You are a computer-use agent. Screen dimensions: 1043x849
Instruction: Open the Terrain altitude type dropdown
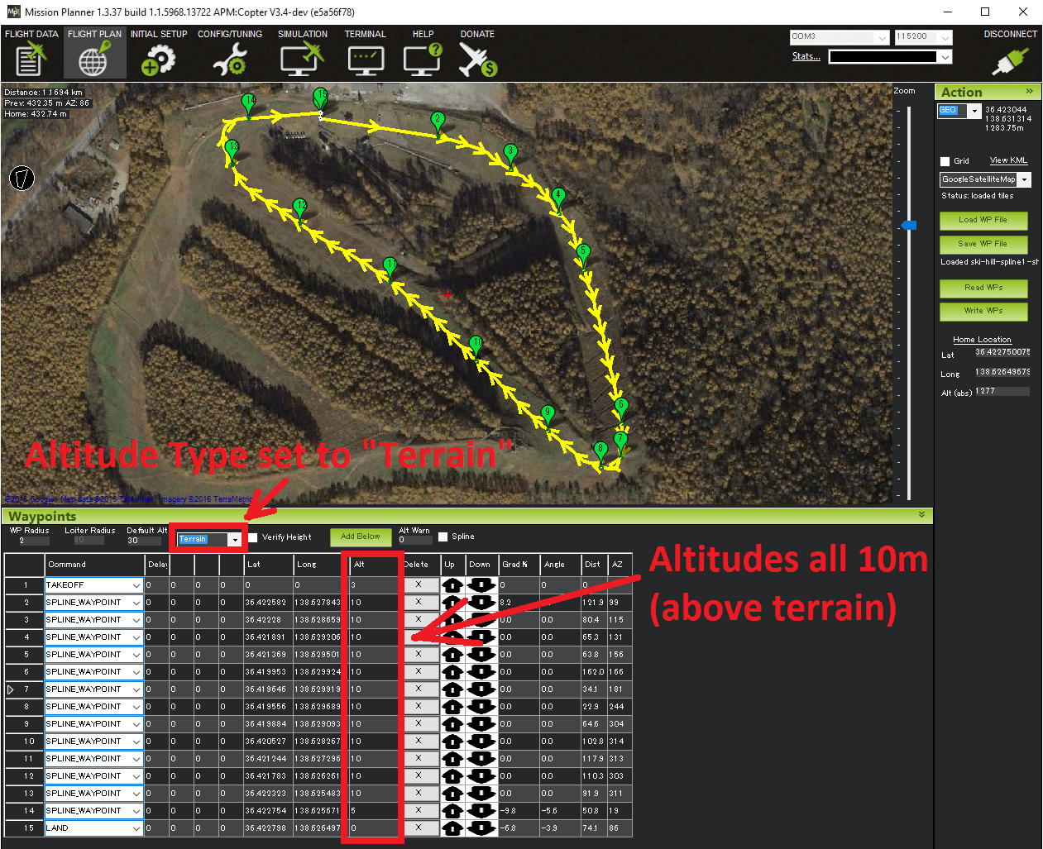[235, 540]
